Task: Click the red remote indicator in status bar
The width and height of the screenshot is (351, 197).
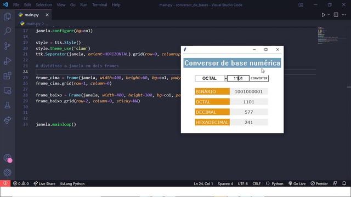Action: [x=5, y=183]
